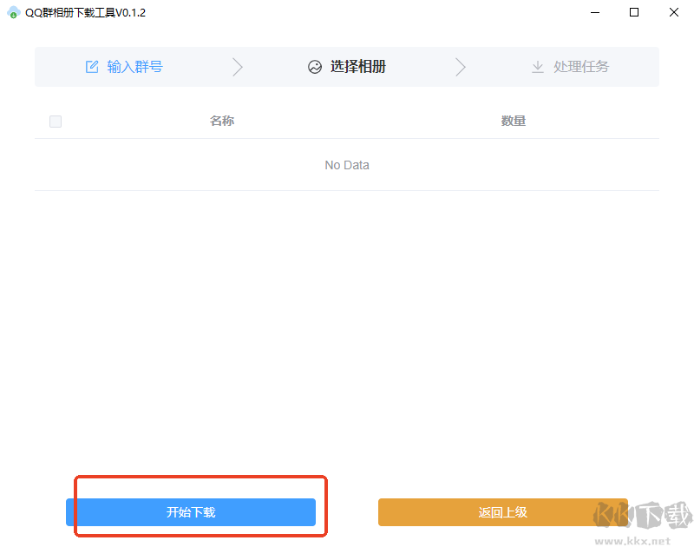694x547 pixels.
Task: Click the 返回上级 button
Action: [x=503, y=512]
